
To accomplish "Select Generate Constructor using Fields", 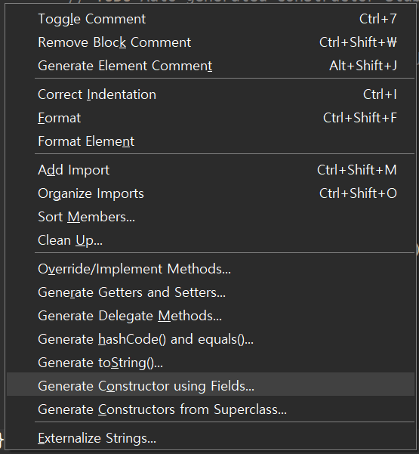I will (x=211, y=385).
